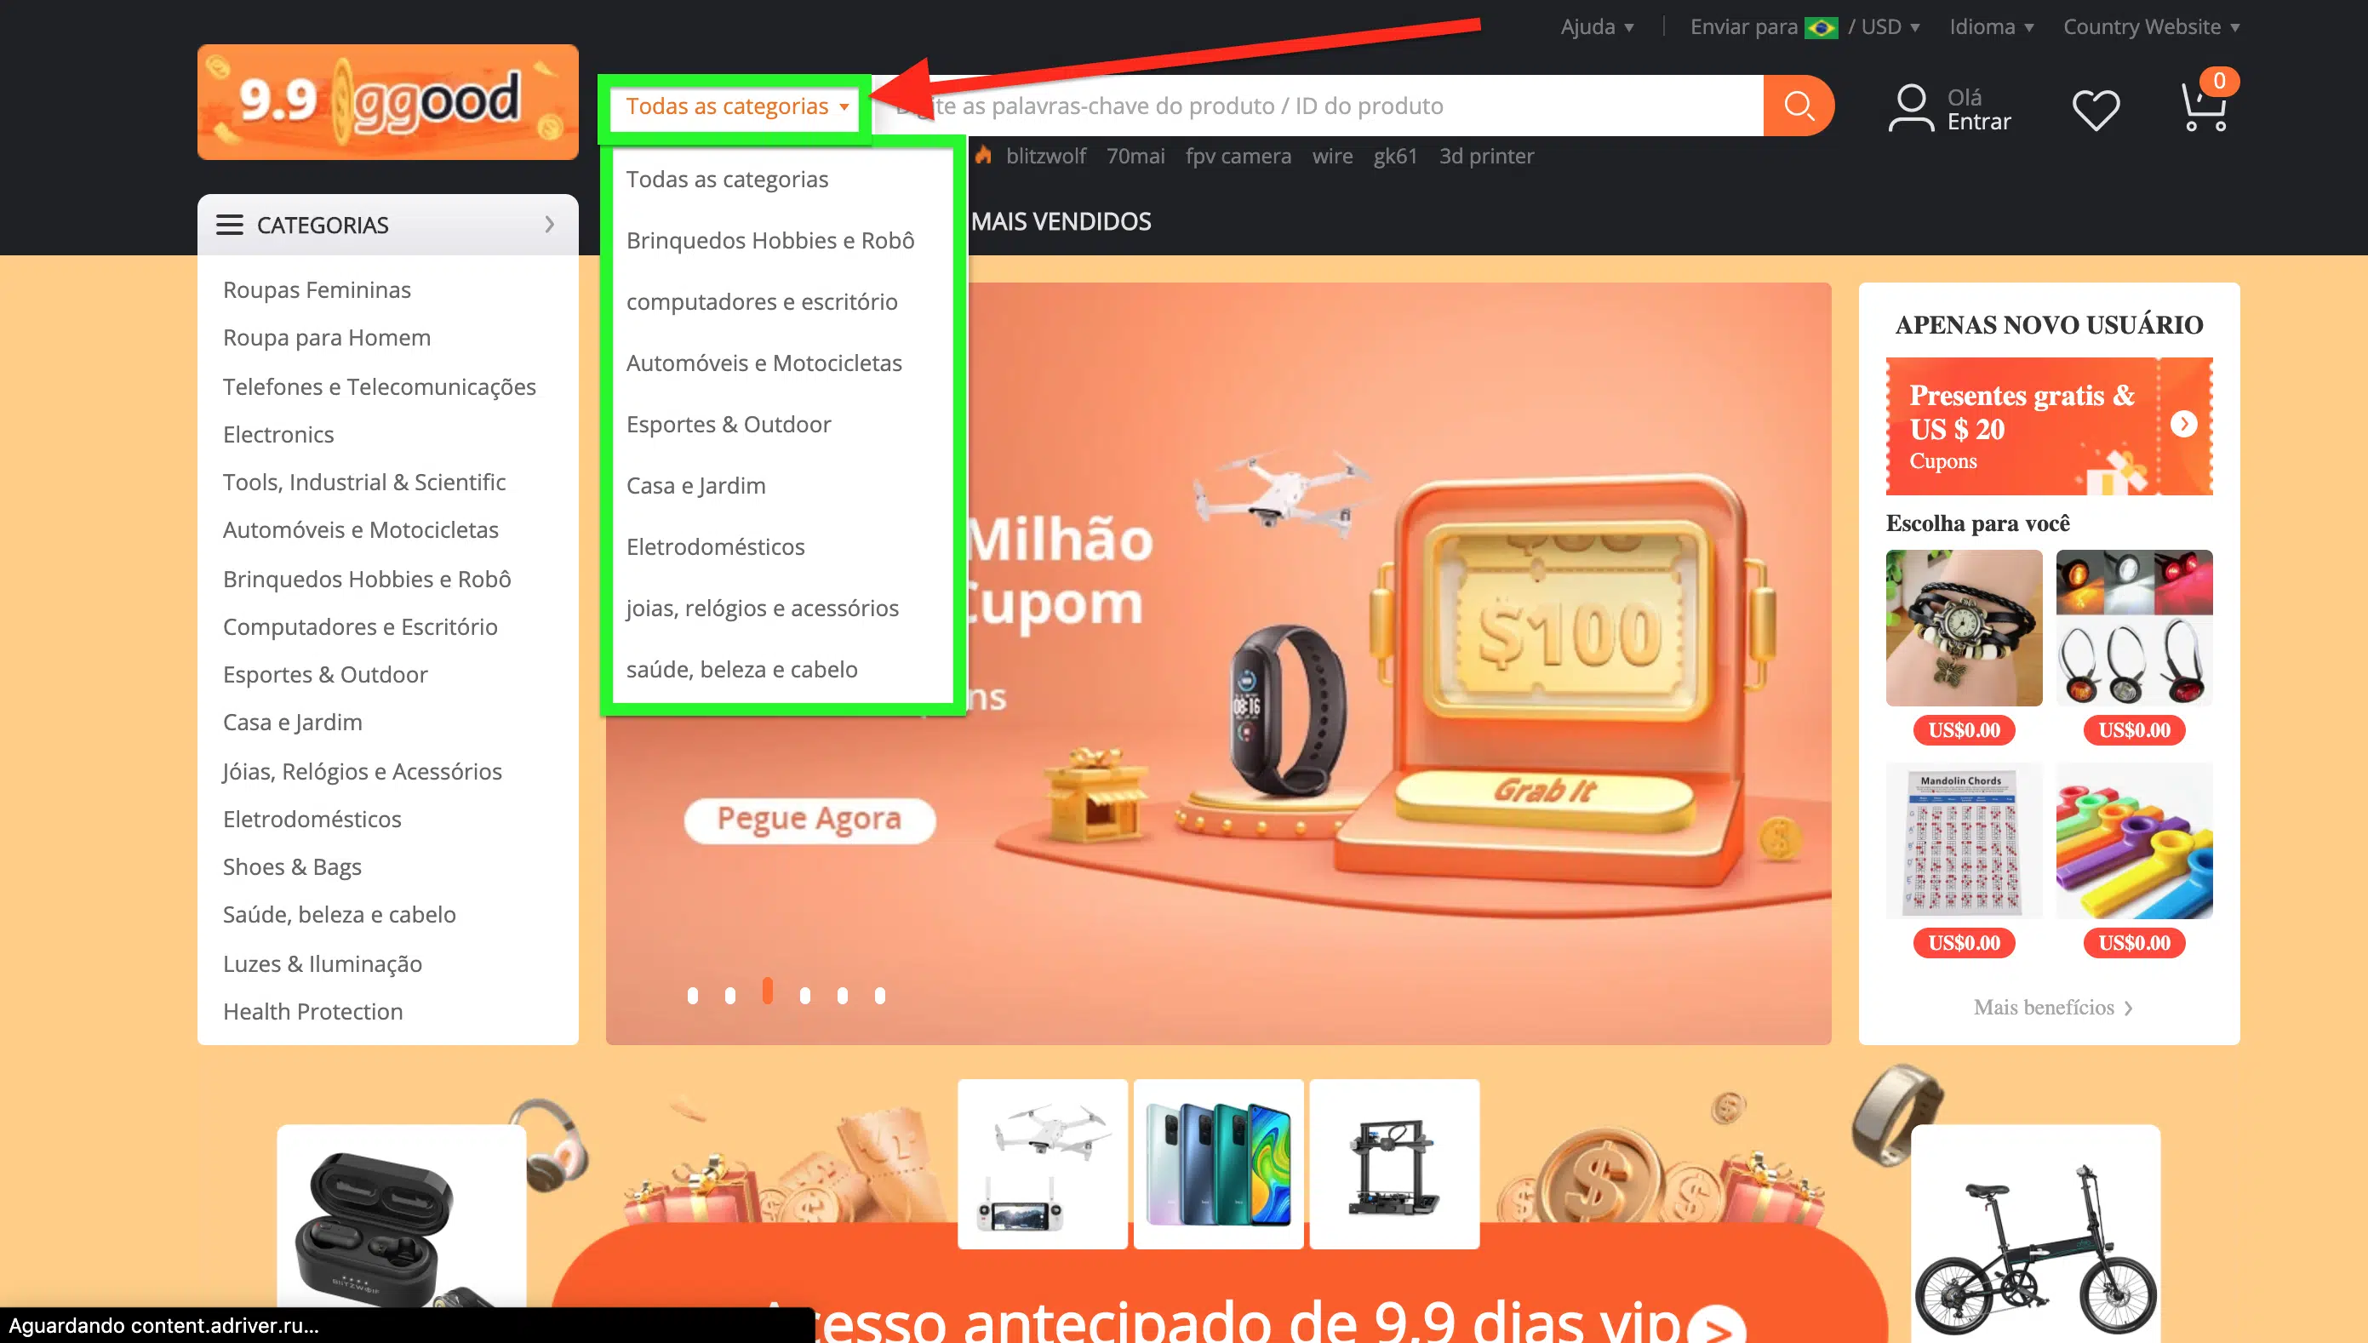
Task: Select the last banner carousel dot
Action: coord(880,996)
